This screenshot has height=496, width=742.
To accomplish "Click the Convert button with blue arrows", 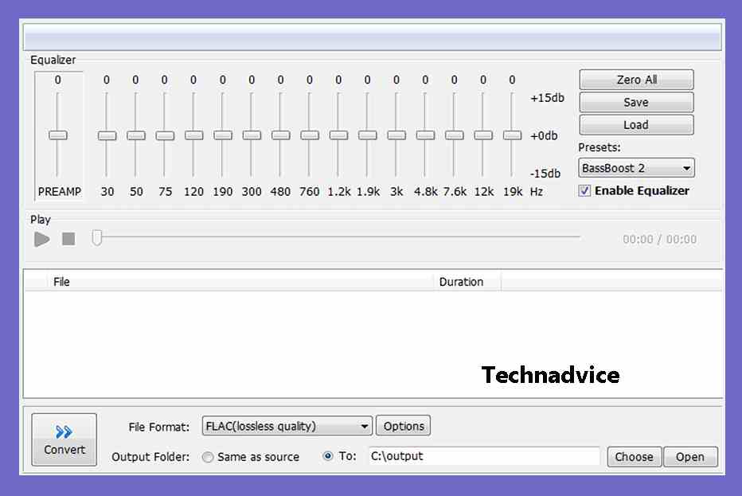I will coord(64,439).
